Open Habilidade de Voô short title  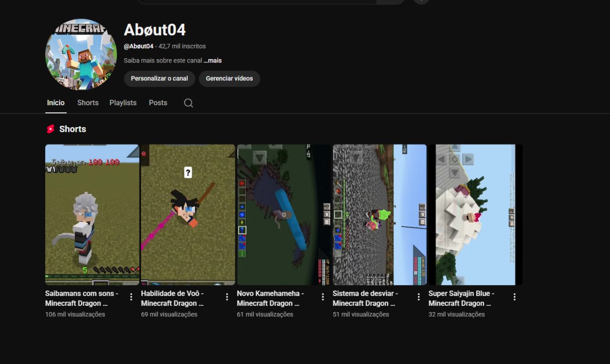tap(173, 298)
